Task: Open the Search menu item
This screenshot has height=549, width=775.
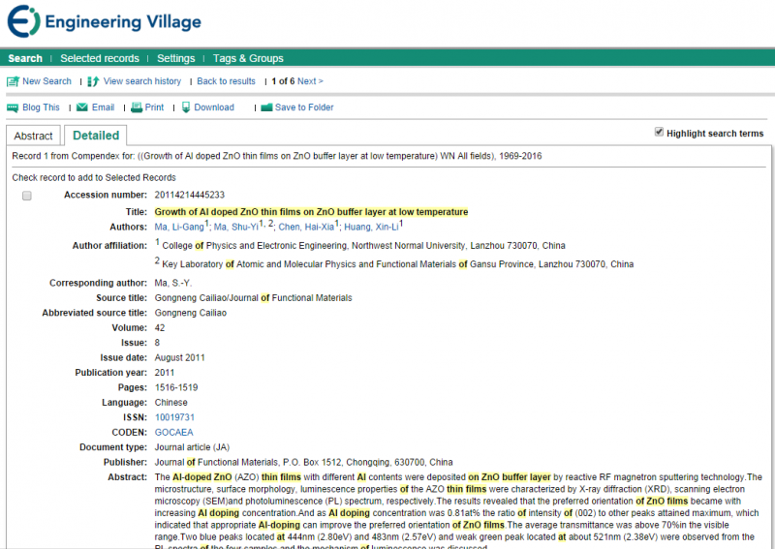Action: click(x=25, y=58)
